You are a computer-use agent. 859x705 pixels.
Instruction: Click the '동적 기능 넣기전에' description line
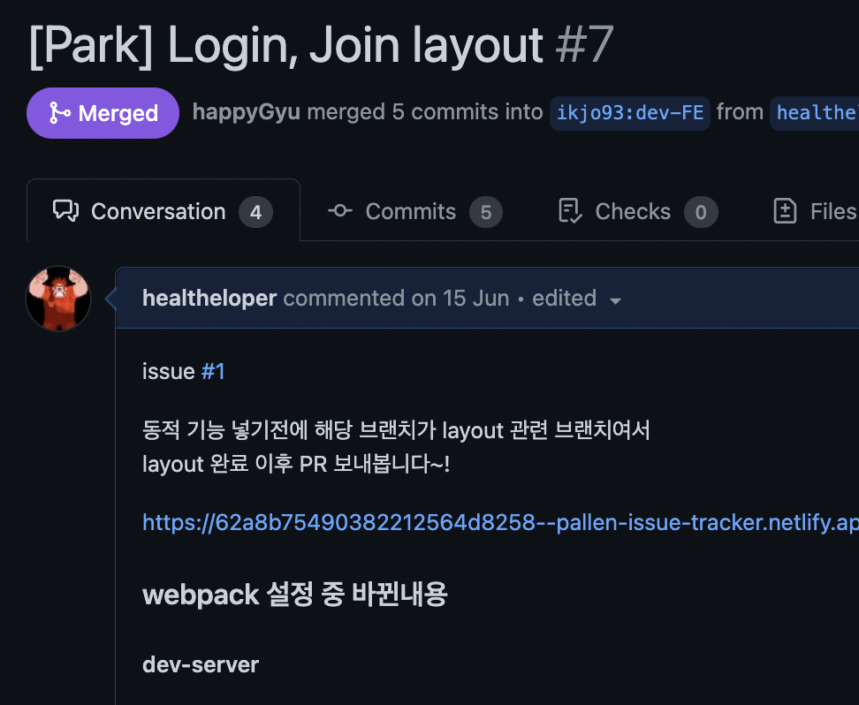[x=396, y=430]
